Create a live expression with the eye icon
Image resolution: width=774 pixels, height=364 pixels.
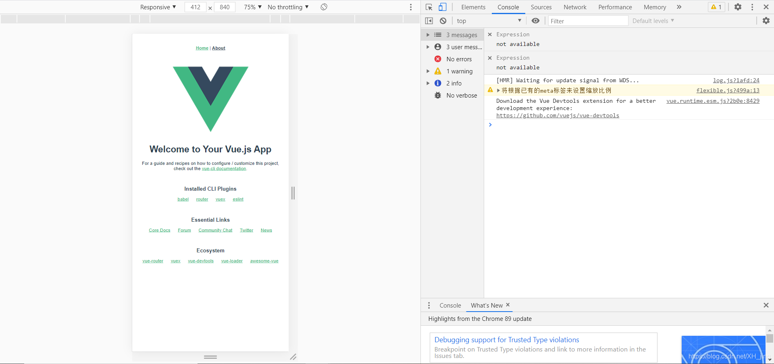pyautogui.click(x=535, y=21)
